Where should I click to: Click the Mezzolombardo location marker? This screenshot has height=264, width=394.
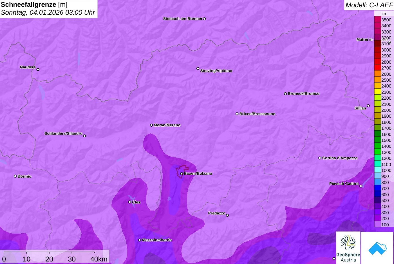140,240
